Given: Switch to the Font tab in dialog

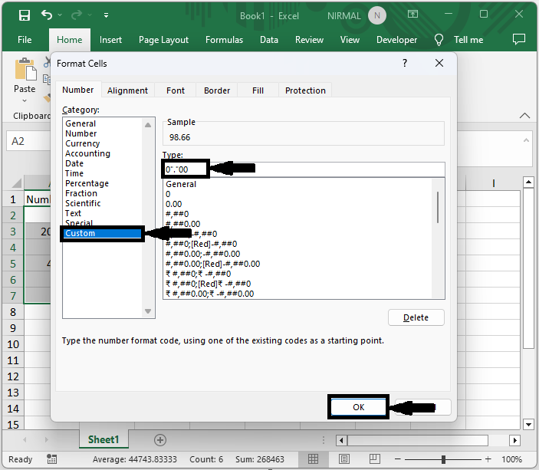Looking at the screenshot, I should 176,90.
